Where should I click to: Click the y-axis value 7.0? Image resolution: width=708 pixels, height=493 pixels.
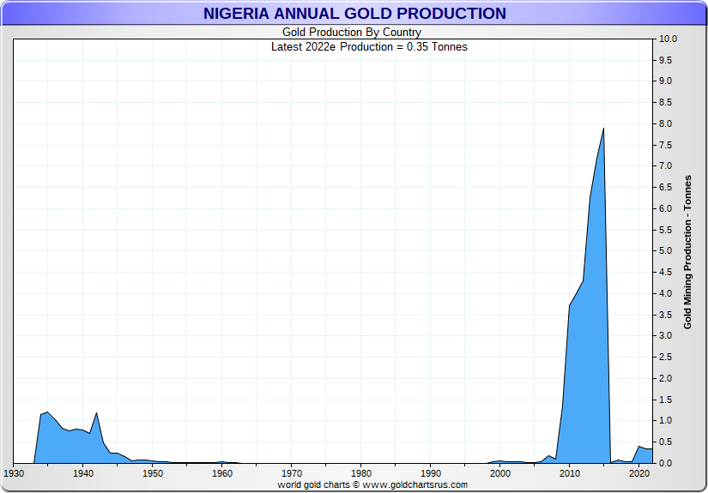[x=666, y=166]
